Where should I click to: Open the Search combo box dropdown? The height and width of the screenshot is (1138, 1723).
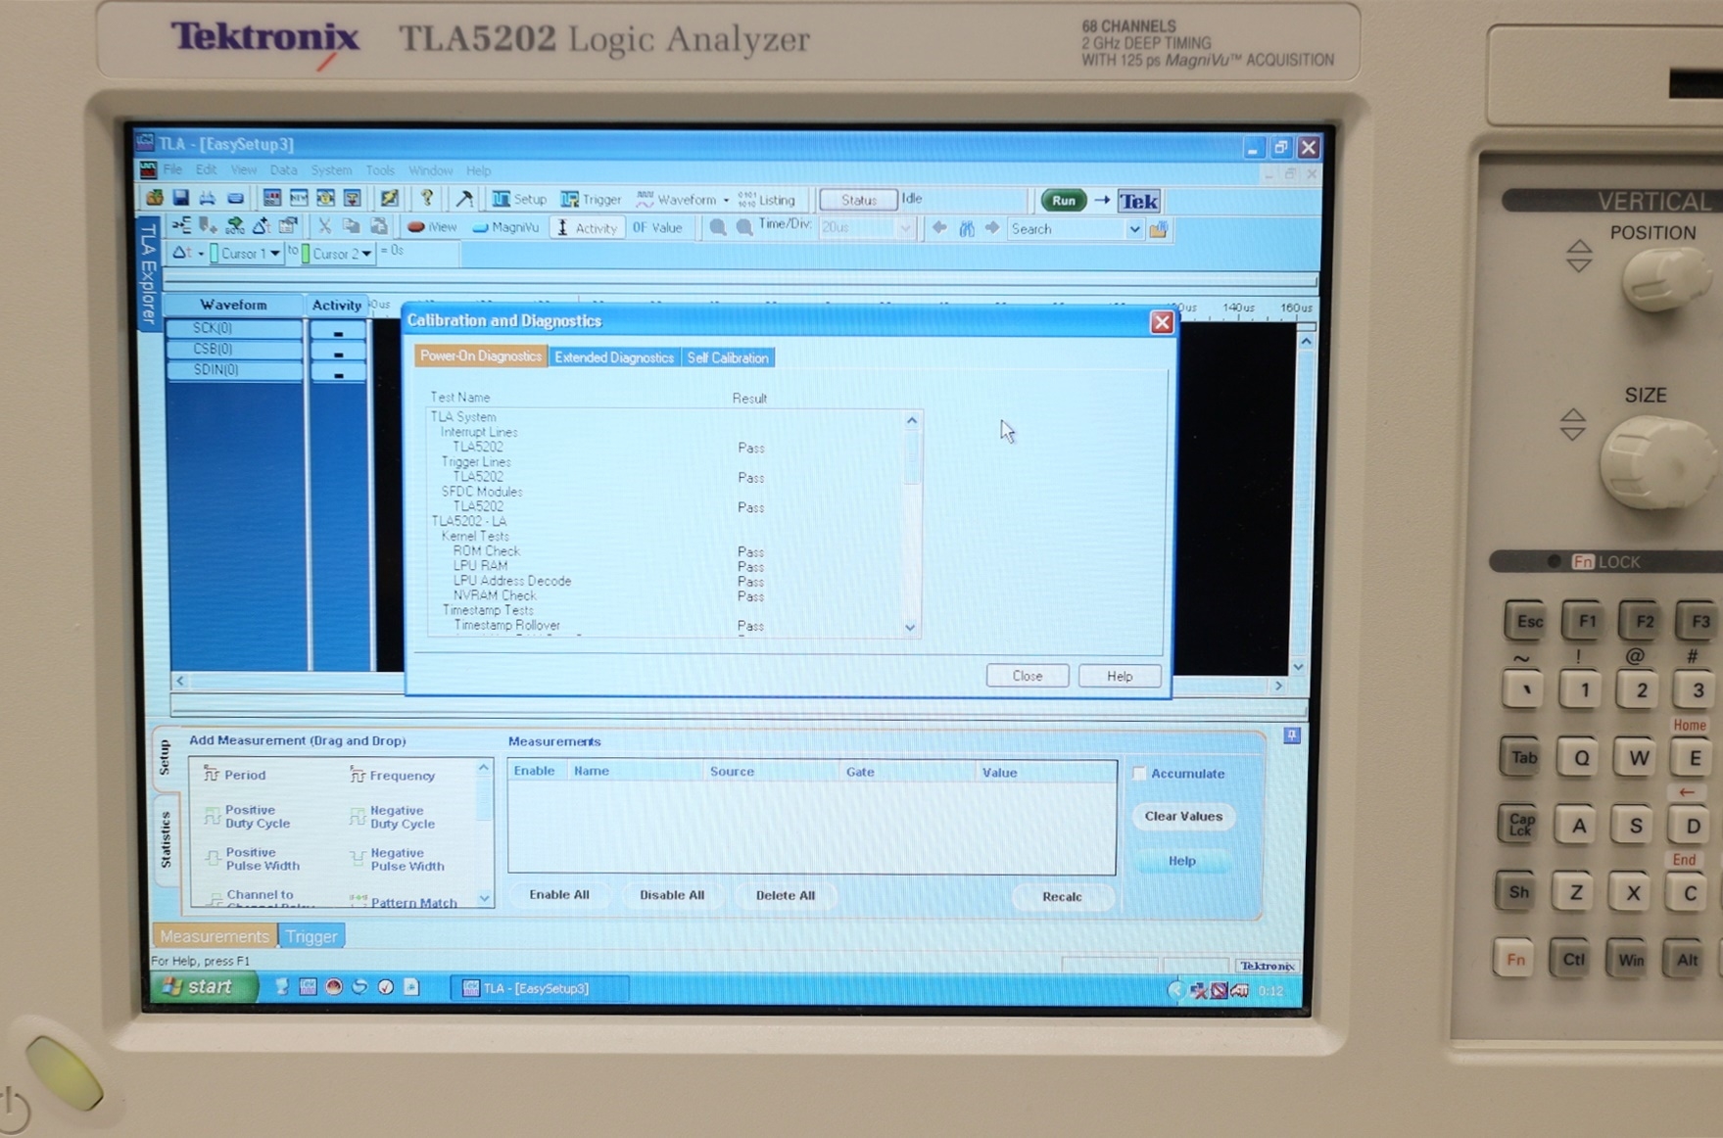click(x=1133, y=229)
